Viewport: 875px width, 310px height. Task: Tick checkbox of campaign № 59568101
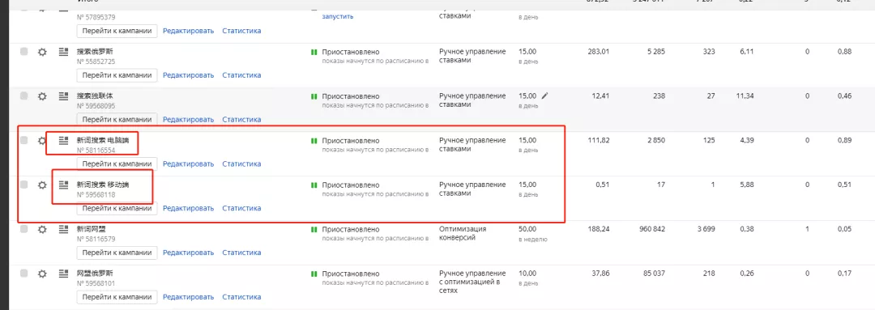(x=24, y=274)
